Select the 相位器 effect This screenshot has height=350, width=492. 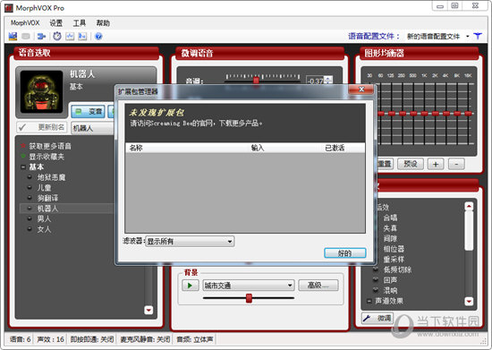[394, 249]
